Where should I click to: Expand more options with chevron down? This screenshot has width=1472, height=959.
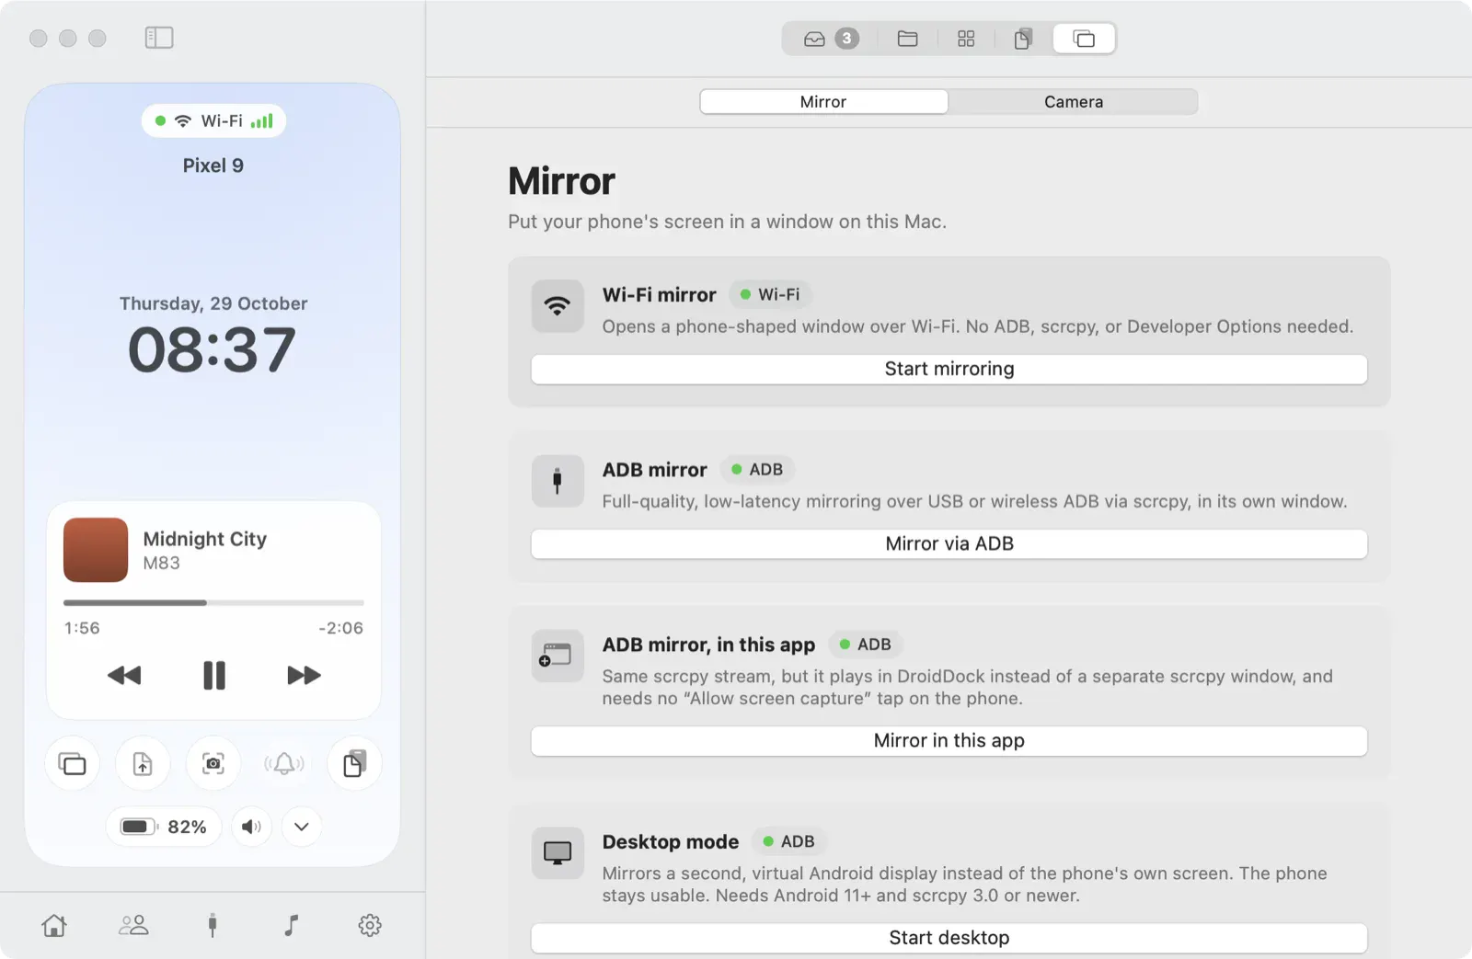pyautogui.click(x=301, y=827)
